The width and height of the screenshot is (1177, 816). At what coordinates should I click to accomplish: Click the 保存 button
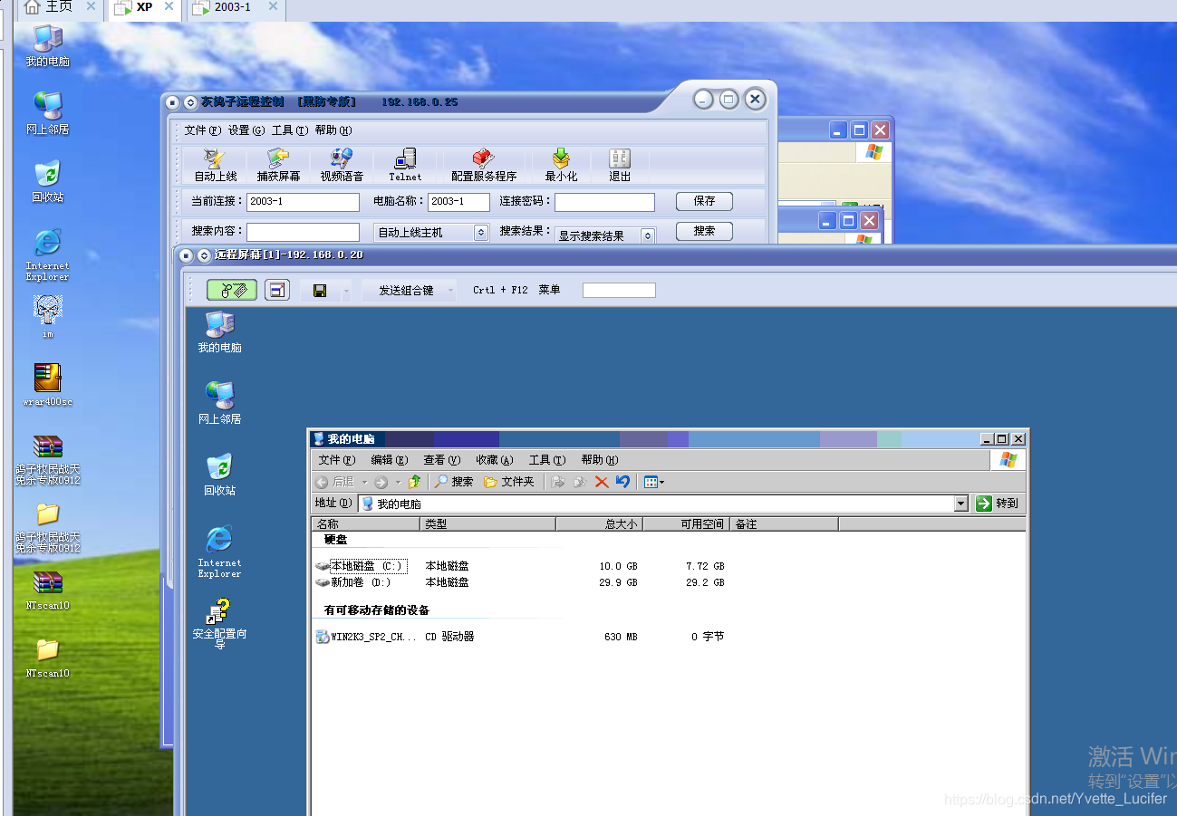tap(704, 201)
